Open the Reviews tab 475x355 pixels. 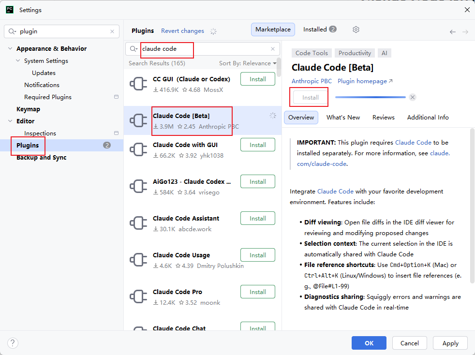tap(383, 118)
